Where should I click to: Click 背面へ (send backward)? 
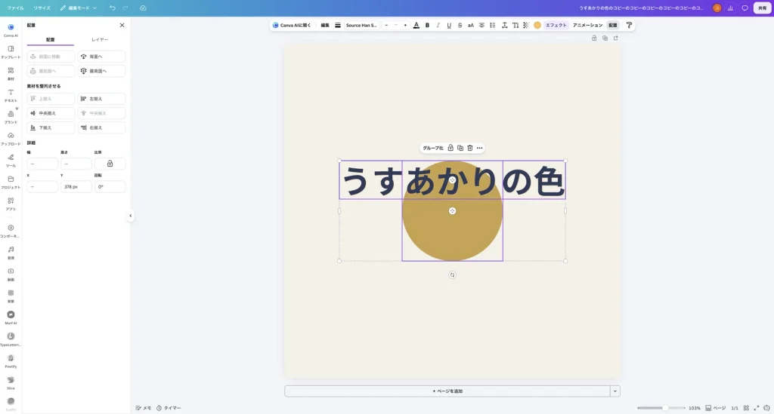(102, 57)
